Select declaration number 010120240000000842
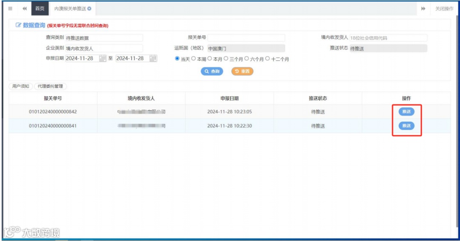The image size is (460, 241). (x=53, y=112)
